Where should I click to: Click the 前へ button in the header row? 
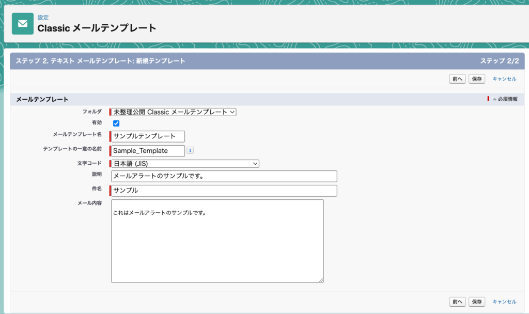click(x=457, y=79)
